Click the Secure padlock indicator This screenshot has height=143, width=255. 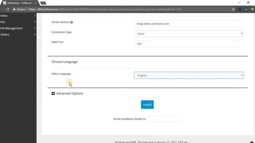point(19,9)
